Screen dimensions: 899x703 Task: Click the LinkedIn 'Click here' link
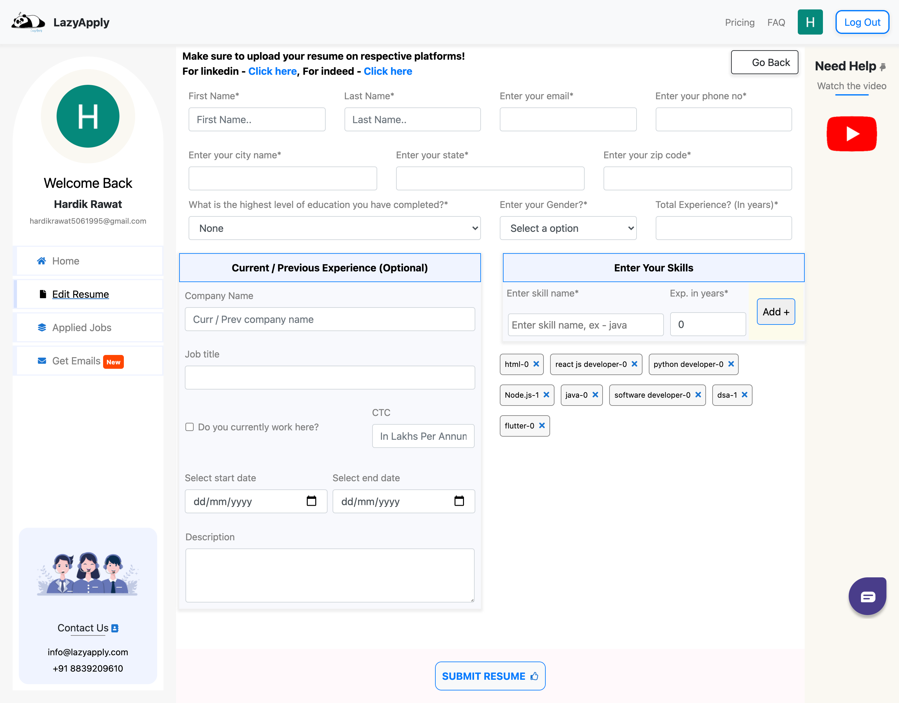tap(272, 71)
